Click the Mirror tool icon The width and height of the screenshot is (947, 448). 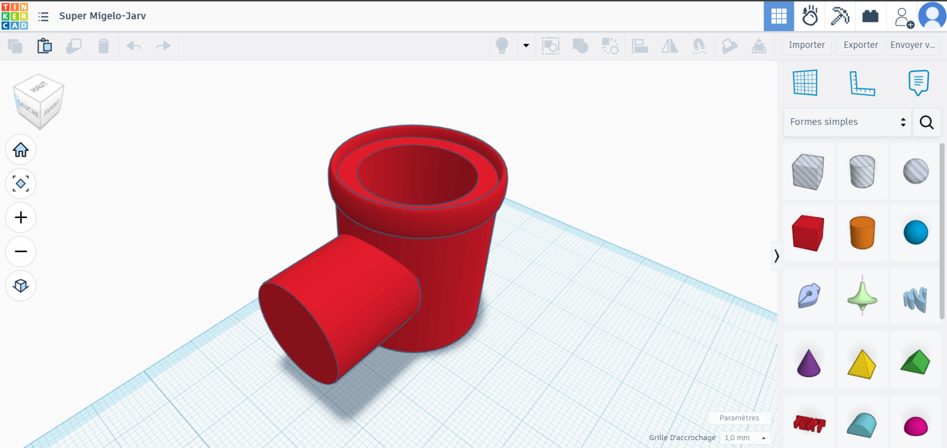tap(670, 46)
